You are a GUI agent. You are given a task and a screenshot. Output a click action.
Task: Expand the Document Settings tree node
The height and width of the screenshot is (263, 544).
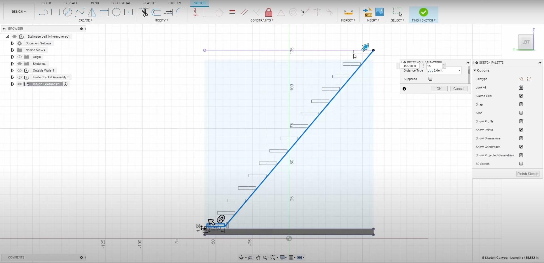click(12, 43)
